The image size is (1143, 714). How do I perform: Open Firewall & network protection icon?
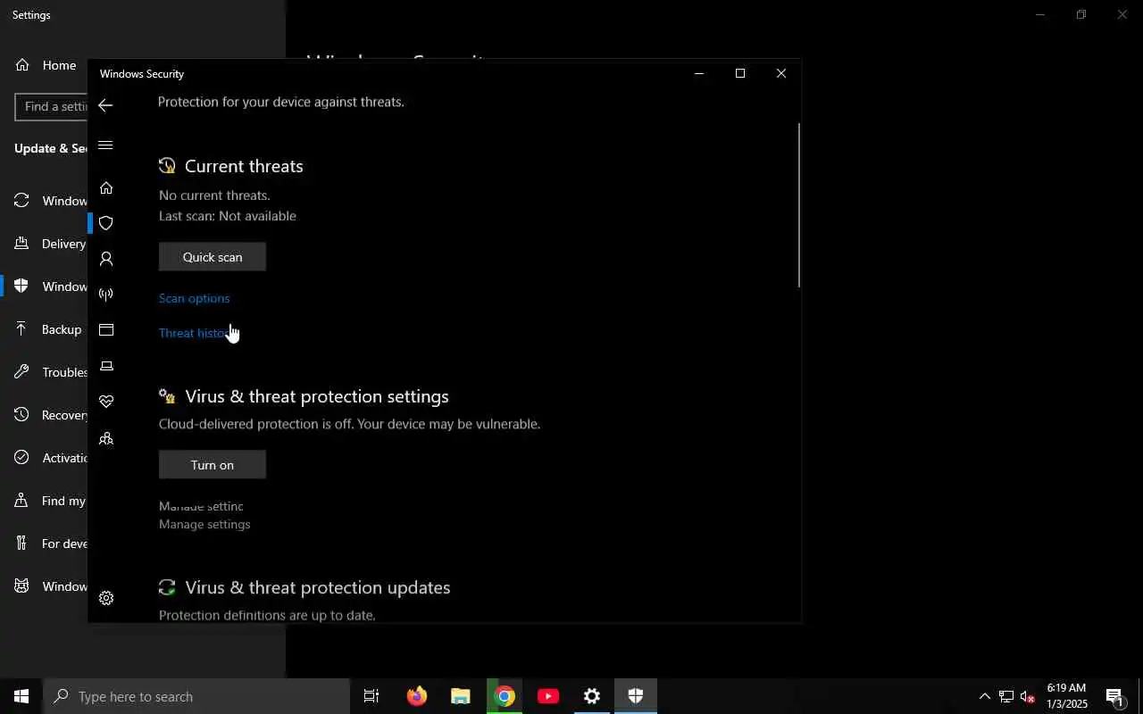[106, 295]
